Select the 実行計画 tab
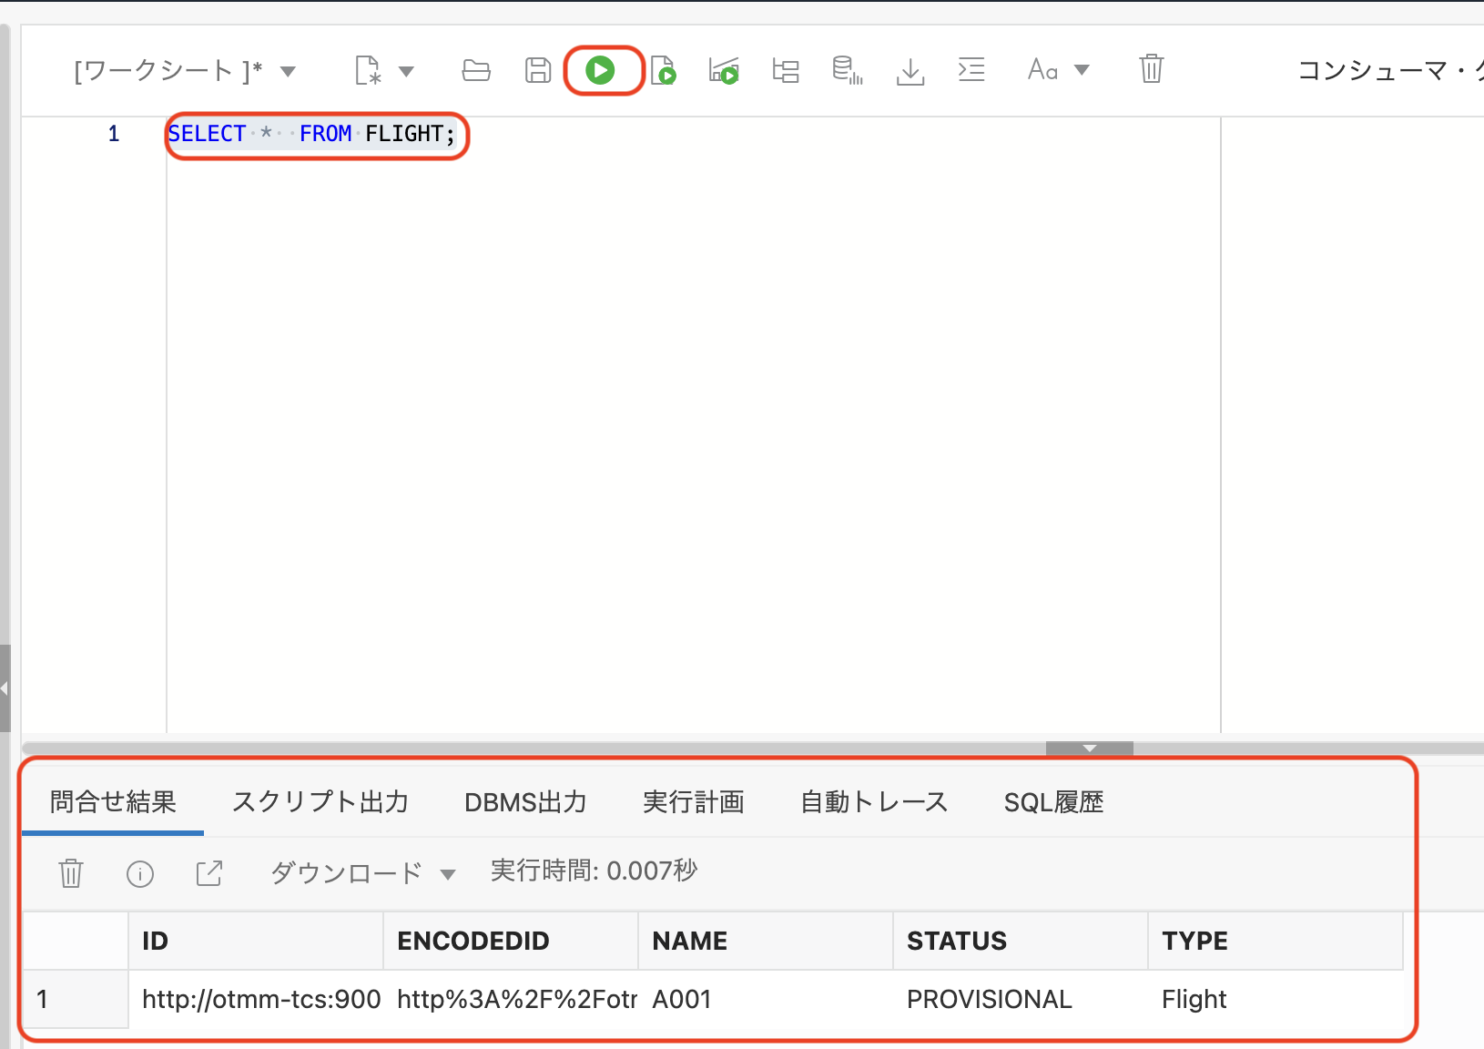Image resolution: width=1484 pixels, height=1049 pixels. pyautogui.click(x=693, y=802)
